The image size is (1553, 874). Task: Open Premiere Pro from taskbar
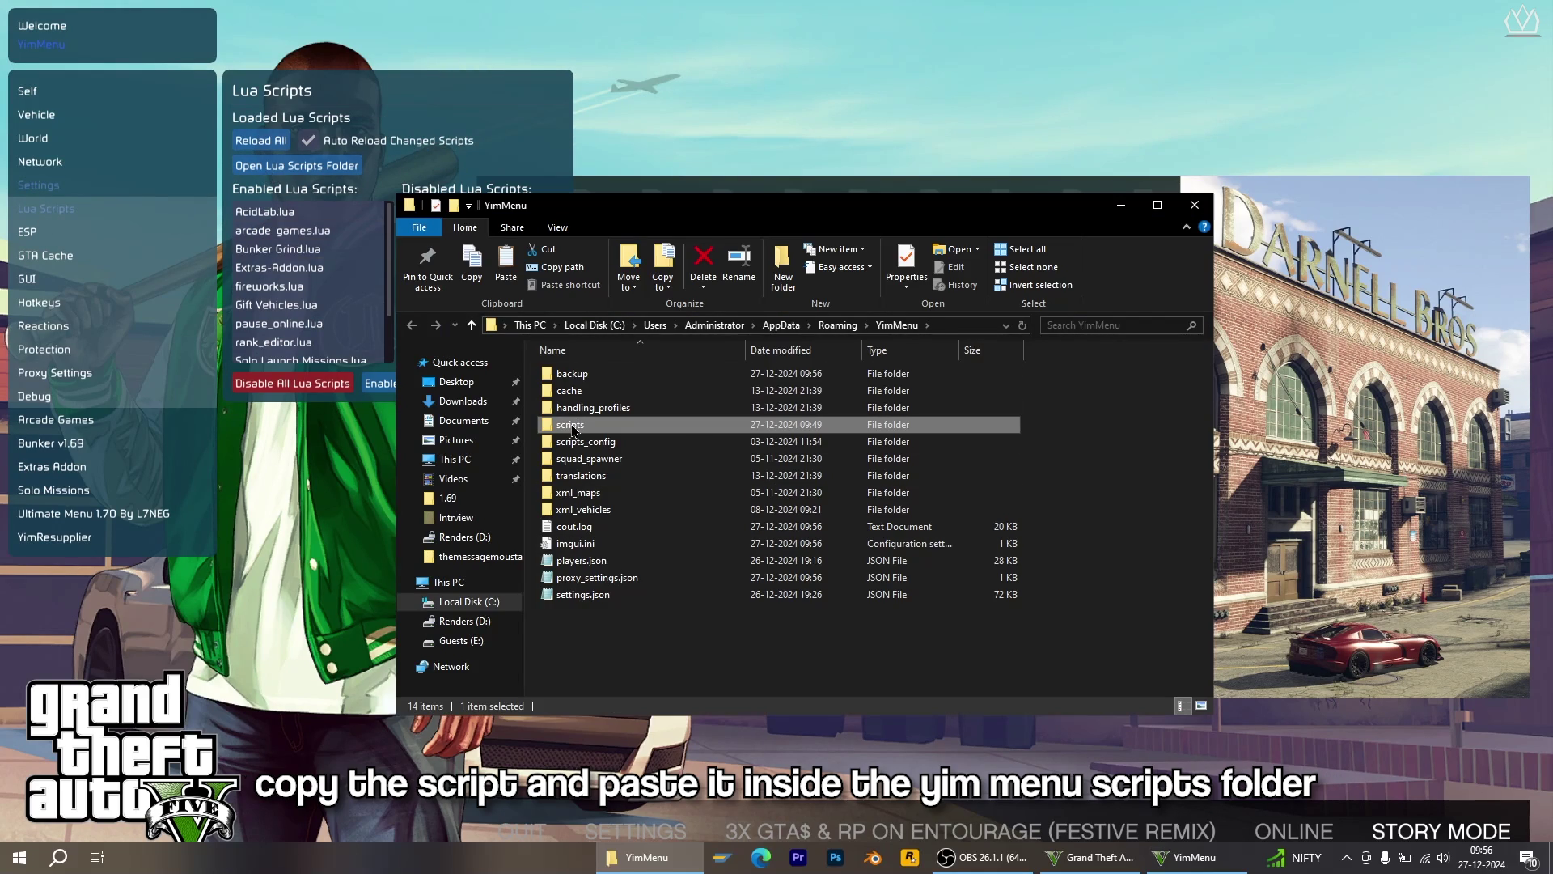[798, 858]
